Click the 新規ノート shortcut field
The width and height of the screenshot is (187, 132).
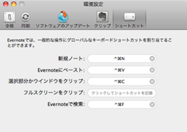(x=122, y=58)
